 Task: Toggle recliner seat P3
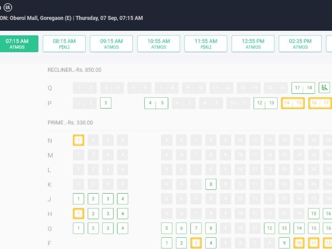[106, 103]
